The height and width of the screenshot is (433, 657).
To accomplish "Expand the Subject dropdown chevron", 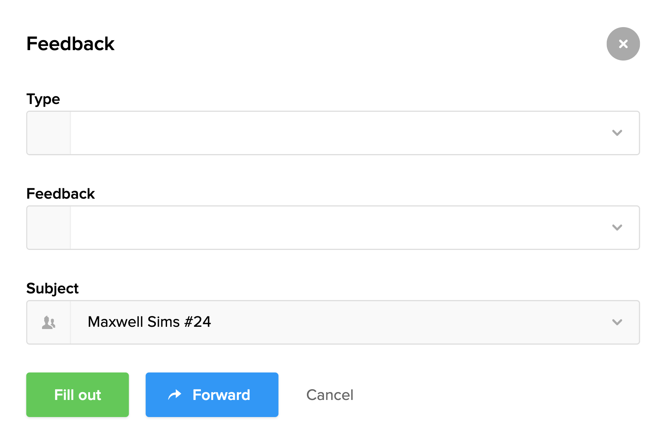I will tap(617, 322).
